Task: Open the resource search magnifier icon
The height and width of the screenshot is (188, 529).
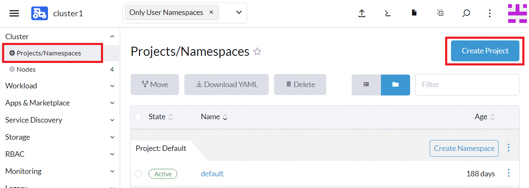Action: pyautogui.click(x=466, y=13)
